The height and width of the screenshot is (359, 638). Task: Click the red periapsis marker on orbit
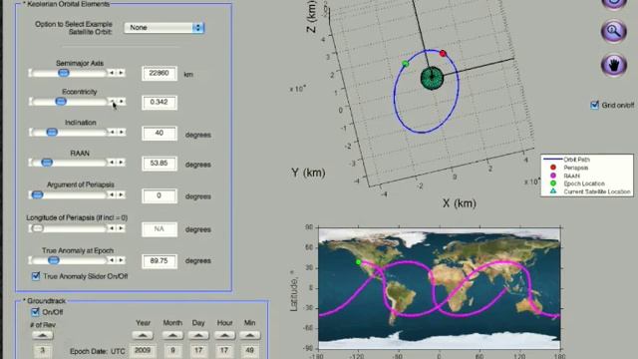[443, 53]
